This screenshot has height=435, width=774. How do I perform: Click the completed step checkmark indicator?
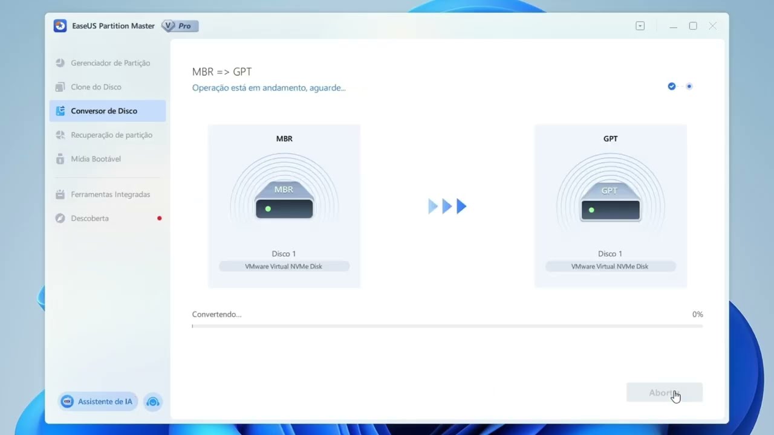pos(672,86)
